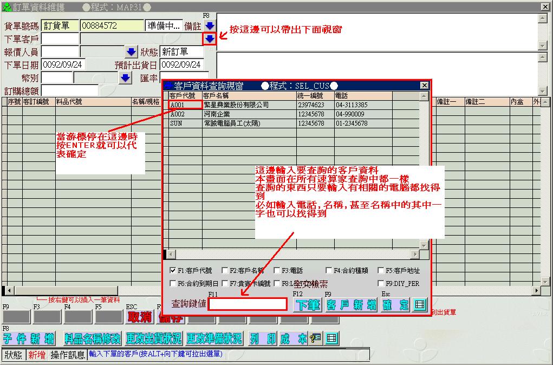This screenshot has height=365, width=553.
Task: Click the grid icon beside 確定 button
Action: click(419, 305)
